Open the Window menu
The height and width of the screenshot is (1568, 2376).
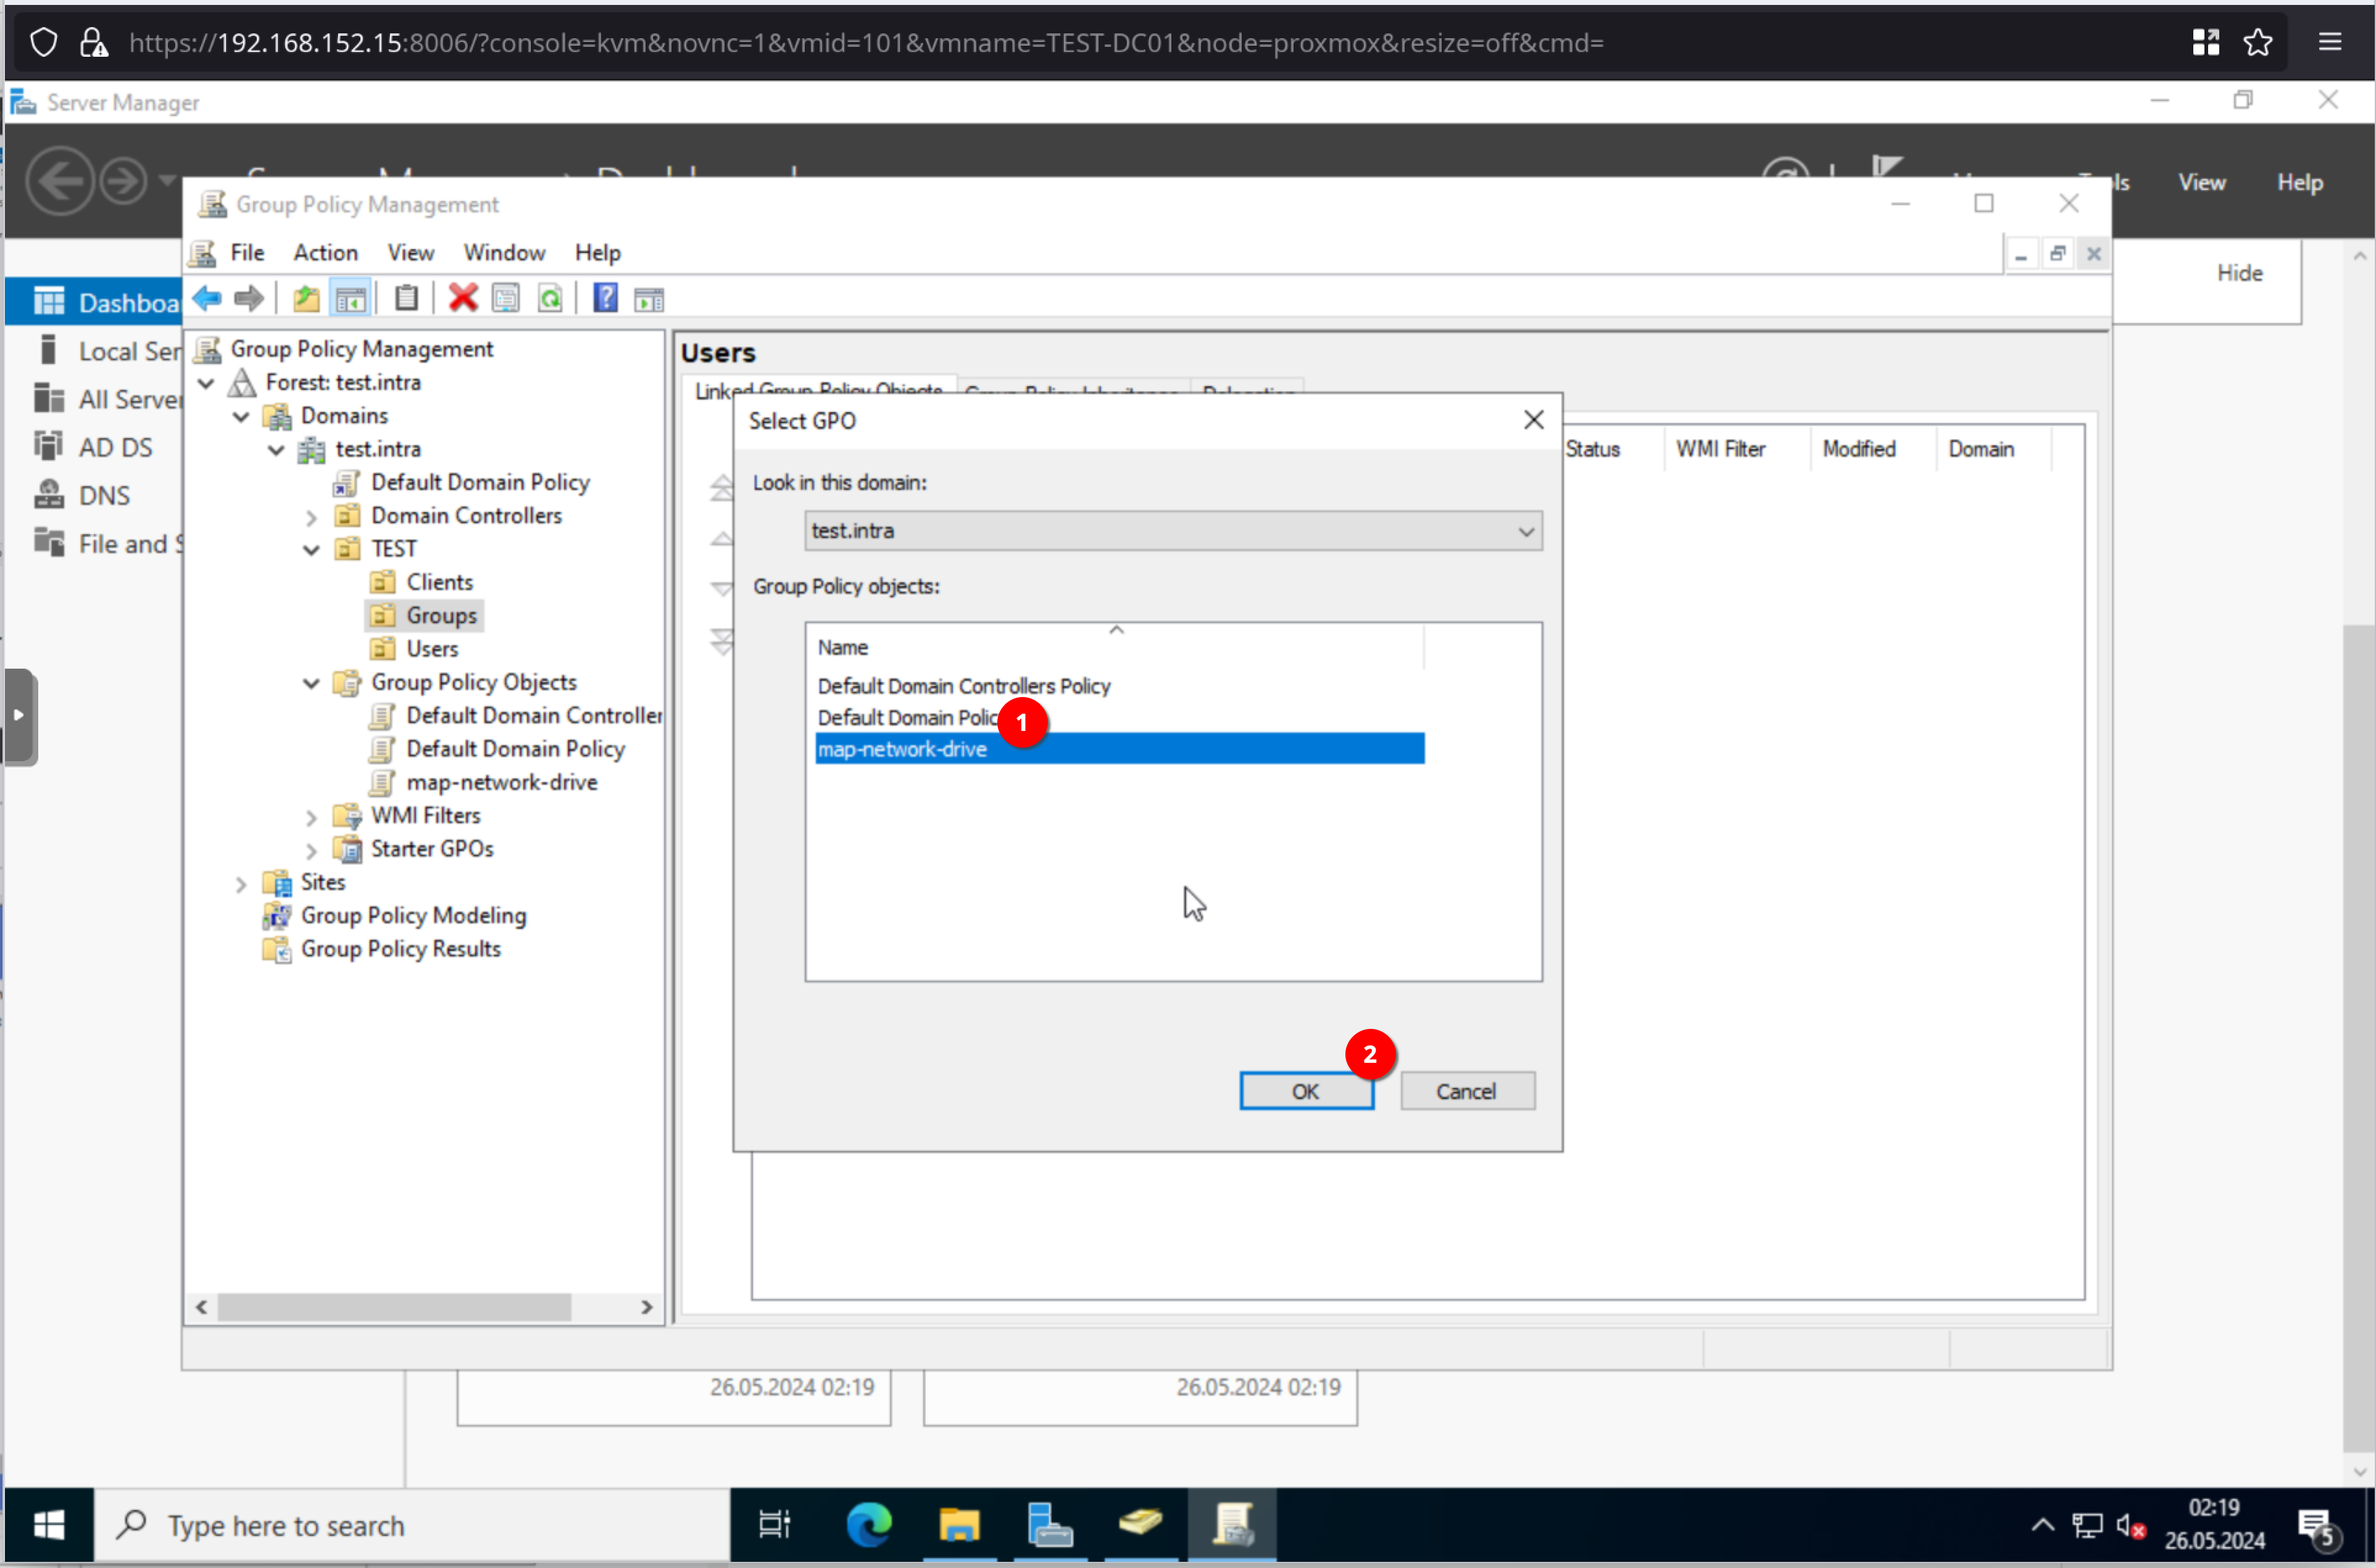[x=504, y=252]
